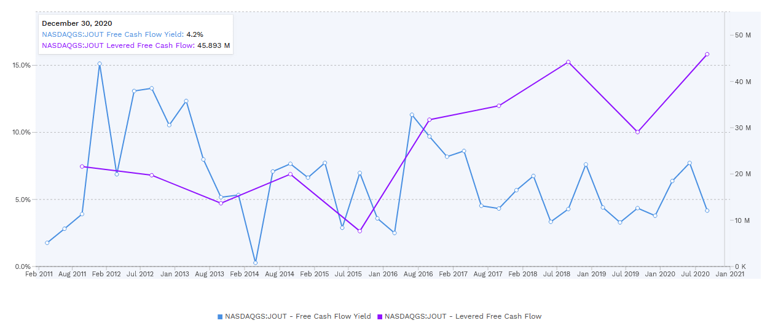Image resolution: width=762 pixels, height=323 pixels.
Task: Click the 5.0% left axis label
Action: pyautogui.click(x=23, y=200)
